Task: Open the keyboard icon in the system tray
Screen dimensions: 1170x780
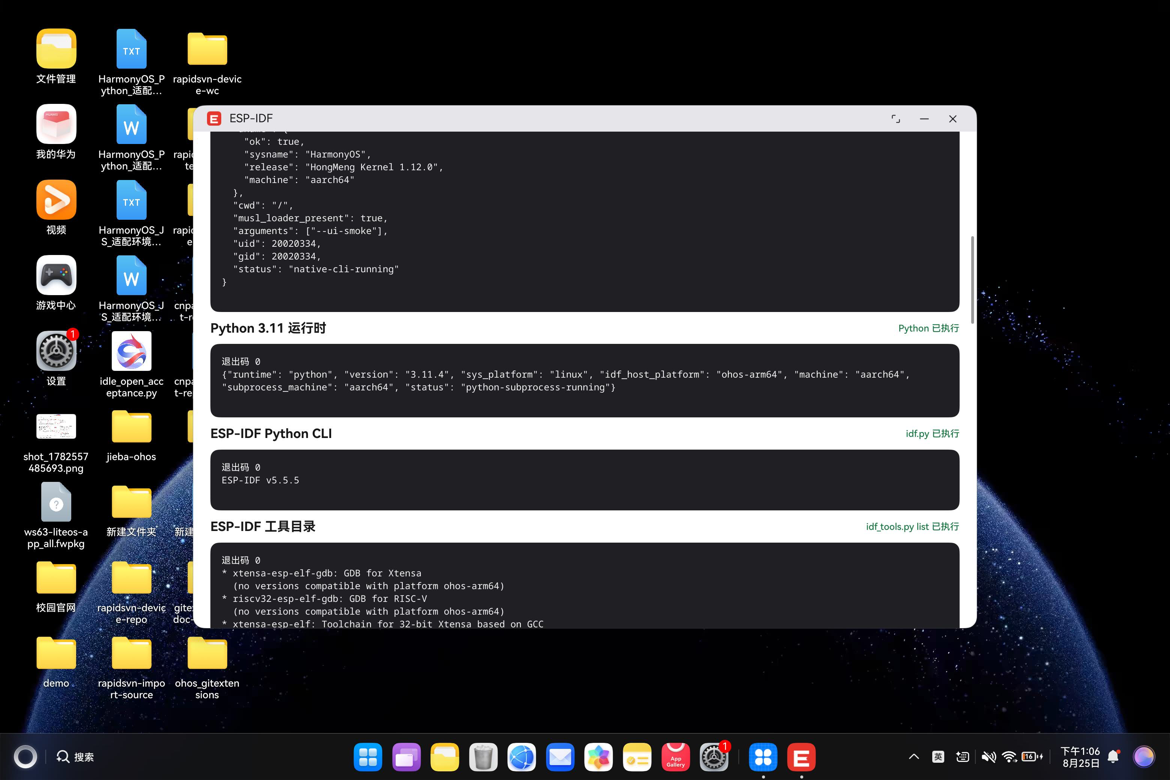Action: click(x=963, y=757)
